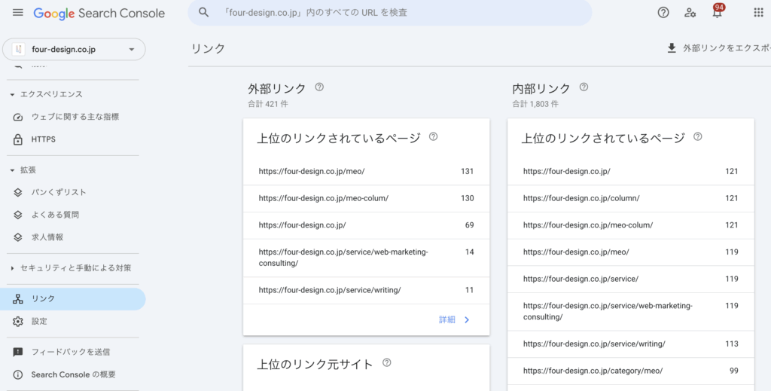Click the download icon for exporting links
Image resolution: width=771 pixels, height=391 pixels.
point(672,48)
